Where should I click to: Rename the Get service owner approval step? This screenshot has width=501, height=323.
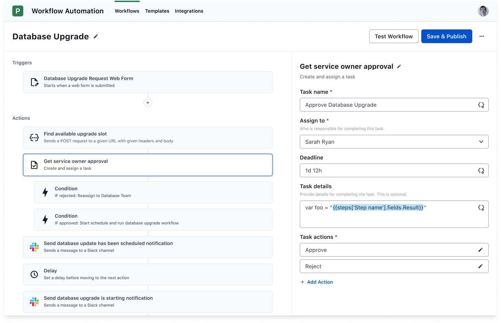399,67
